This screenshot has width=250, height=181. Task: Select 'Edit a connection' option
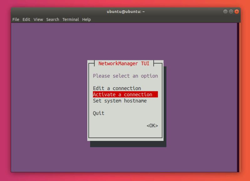coord(117,88)
